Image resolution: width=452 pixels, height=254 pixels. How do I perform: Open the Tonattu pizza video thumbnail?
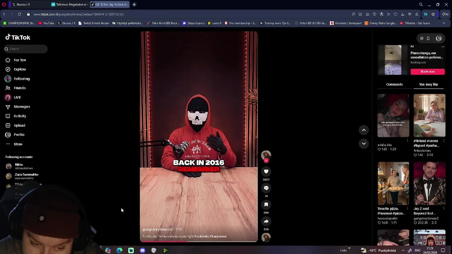[393, 183]
